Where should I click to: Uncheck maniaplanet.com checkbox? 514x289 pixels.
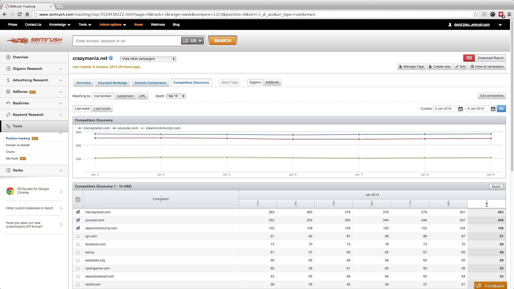(78, 212)
